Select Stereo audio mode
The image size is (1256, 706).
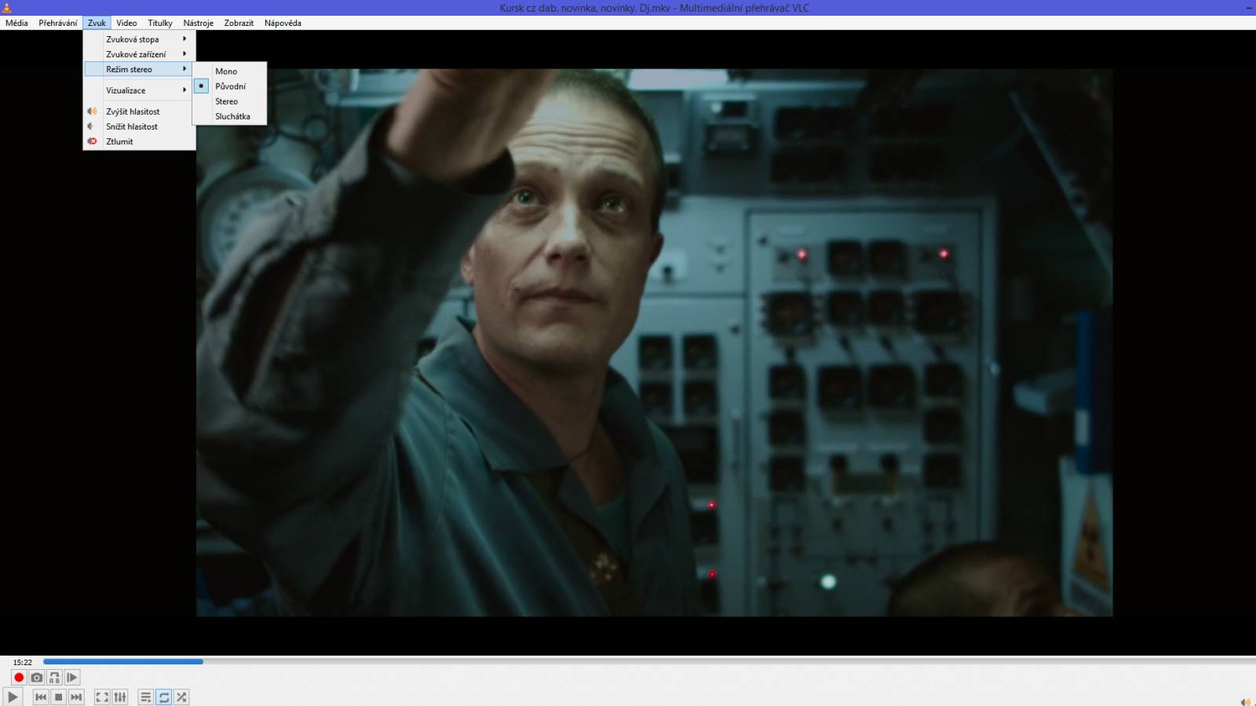pos(229,101)
